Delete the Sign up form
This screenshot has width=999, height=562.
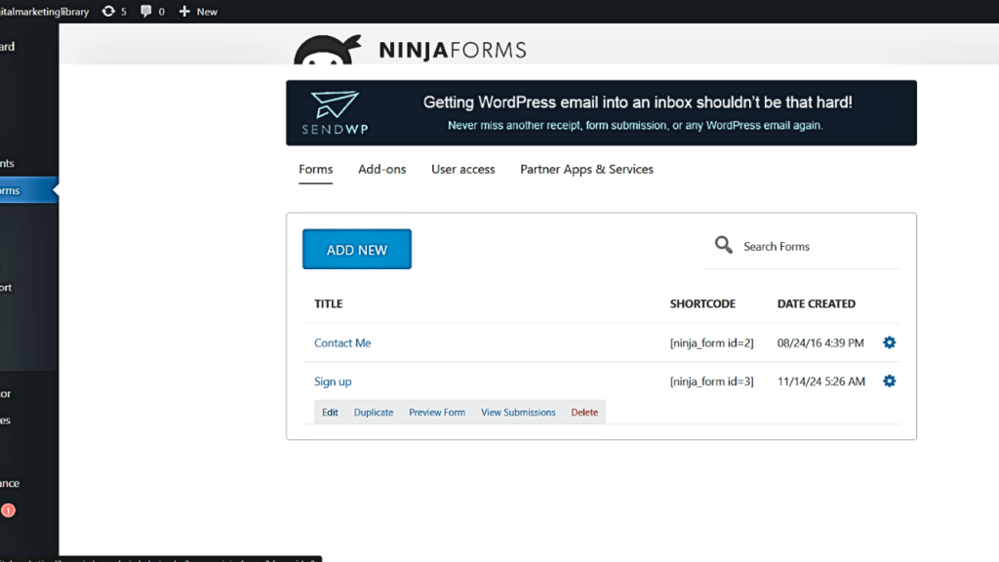(584, 412)
